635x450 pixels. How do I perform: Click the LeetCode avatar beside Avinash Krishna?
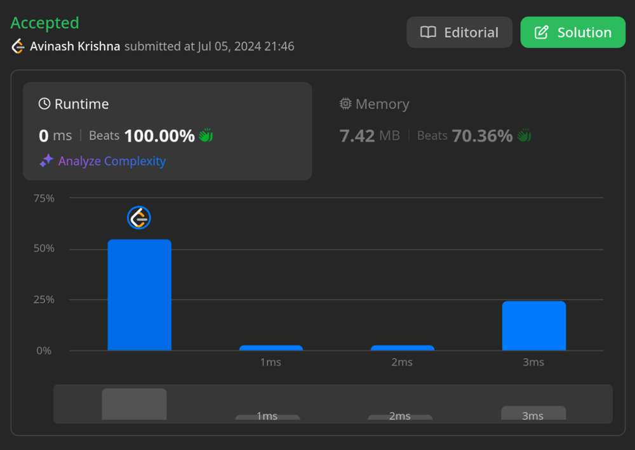(x=18, y=46)
